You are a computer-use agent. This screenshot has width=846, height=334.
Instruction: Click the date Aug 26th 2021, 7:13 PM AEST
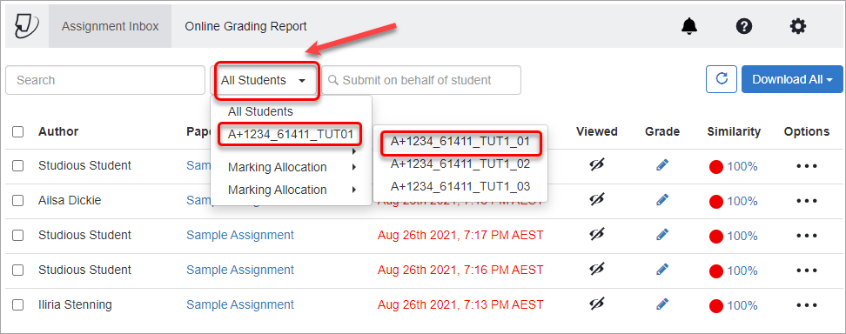460,304
